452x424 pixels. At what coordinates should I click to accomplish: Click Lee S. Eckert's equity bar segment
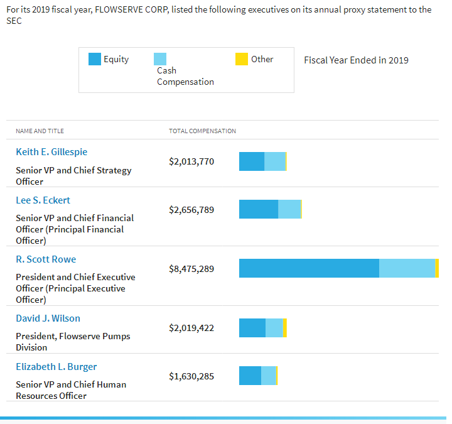point(259,209)
